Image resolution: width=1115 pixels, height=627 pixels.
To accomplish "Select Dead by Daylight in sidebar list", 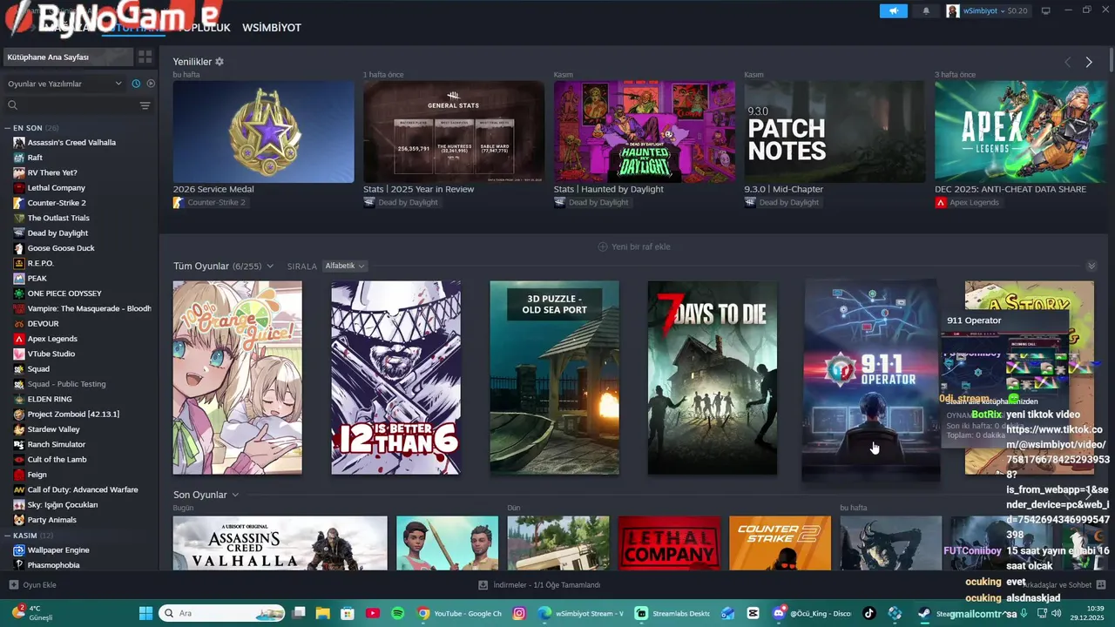I will coord(57,233).
